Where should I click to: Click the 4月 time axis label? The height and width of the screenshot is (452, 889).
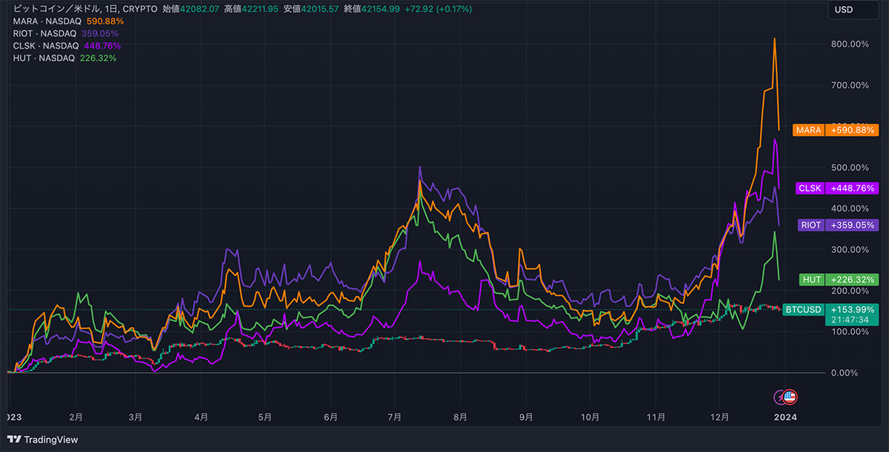201,417
